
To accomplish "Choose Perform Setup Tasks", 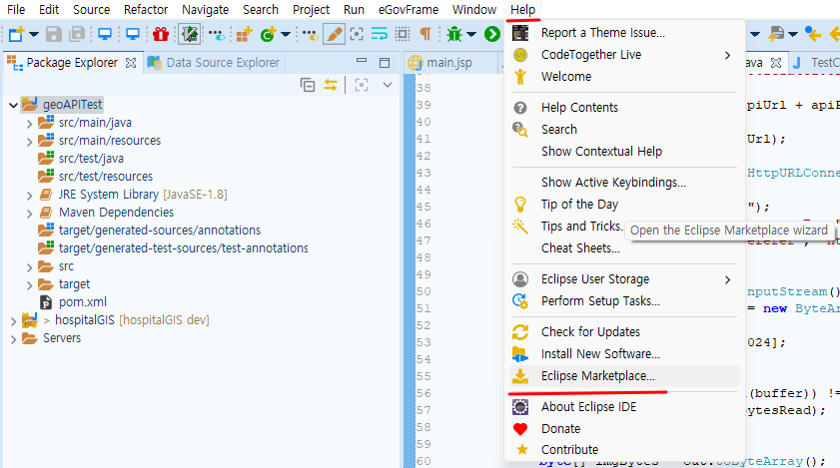I will [624, 301].
